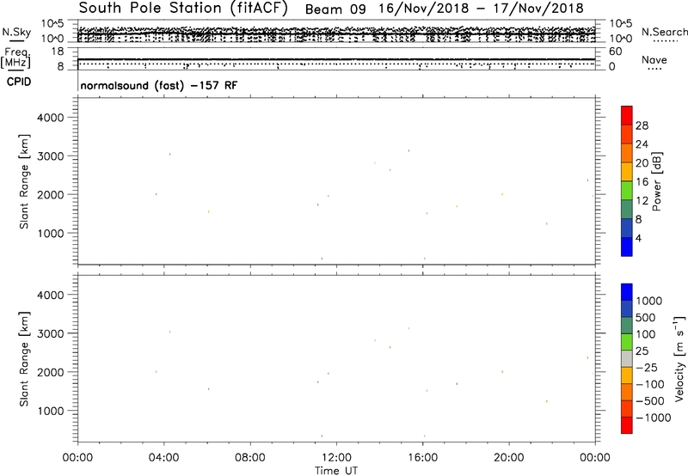688x476 pixels.
Task: Select the CPID label
Action: (19, 82)
